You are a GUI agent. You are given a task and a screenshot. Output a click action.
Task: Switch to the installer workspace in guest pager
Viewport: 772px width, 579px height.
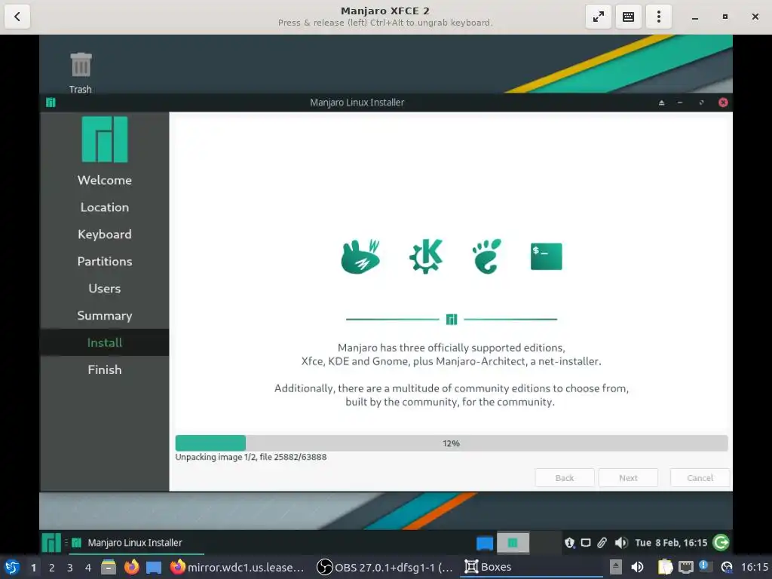(x=513, y=543)
